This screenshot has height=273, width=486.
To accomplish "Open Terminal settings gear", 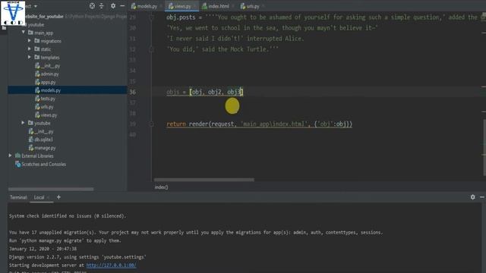I will pos(472,197).
